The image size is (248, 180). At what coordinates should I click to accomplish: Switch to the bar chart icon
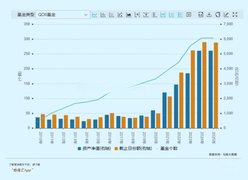point(103,15)
